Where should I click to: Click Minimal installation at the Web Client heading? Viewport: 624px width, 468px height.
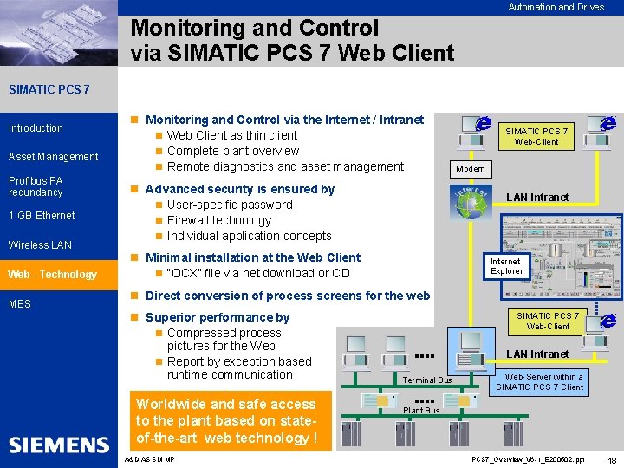coord(253,257)
